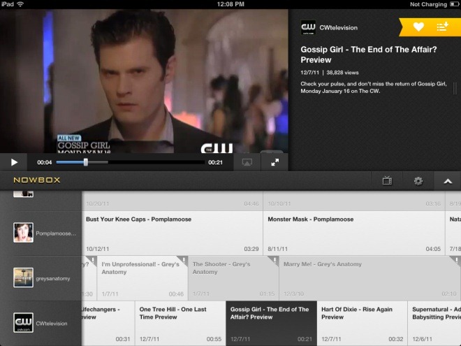Image resolution: width=461 pixels, height=346 pixels.
Task: Open One Tree Hill - One Last Time Preview
Action: point(180,323)
